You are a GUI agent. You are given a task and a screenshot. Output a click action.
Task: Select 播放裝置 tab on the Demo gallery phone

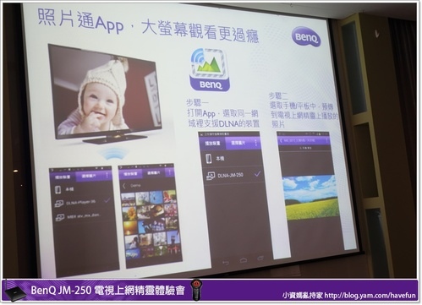pyautogui.click(x=130, y=174)
